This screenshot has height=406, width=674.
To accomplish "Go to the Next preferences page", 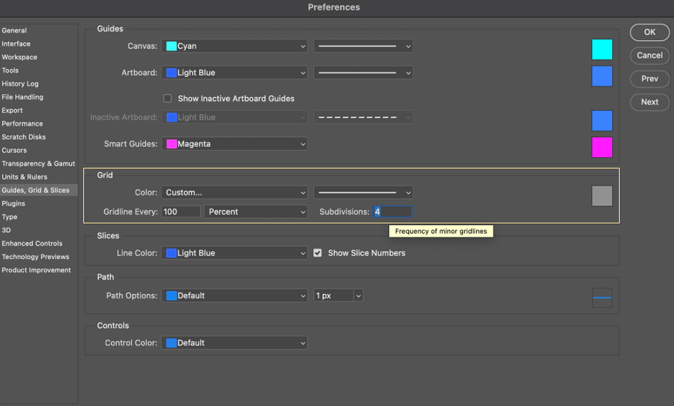I will click(x=649, y=102).
